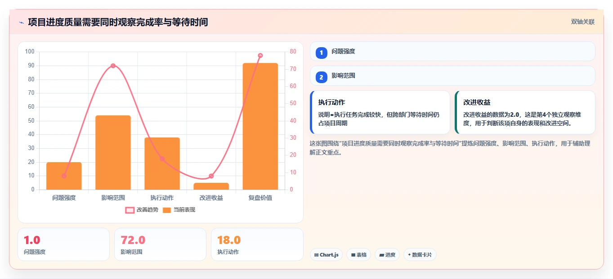Click the pink 改善趋势 legend swatch

pyautogui.click(x=130, y=210)
